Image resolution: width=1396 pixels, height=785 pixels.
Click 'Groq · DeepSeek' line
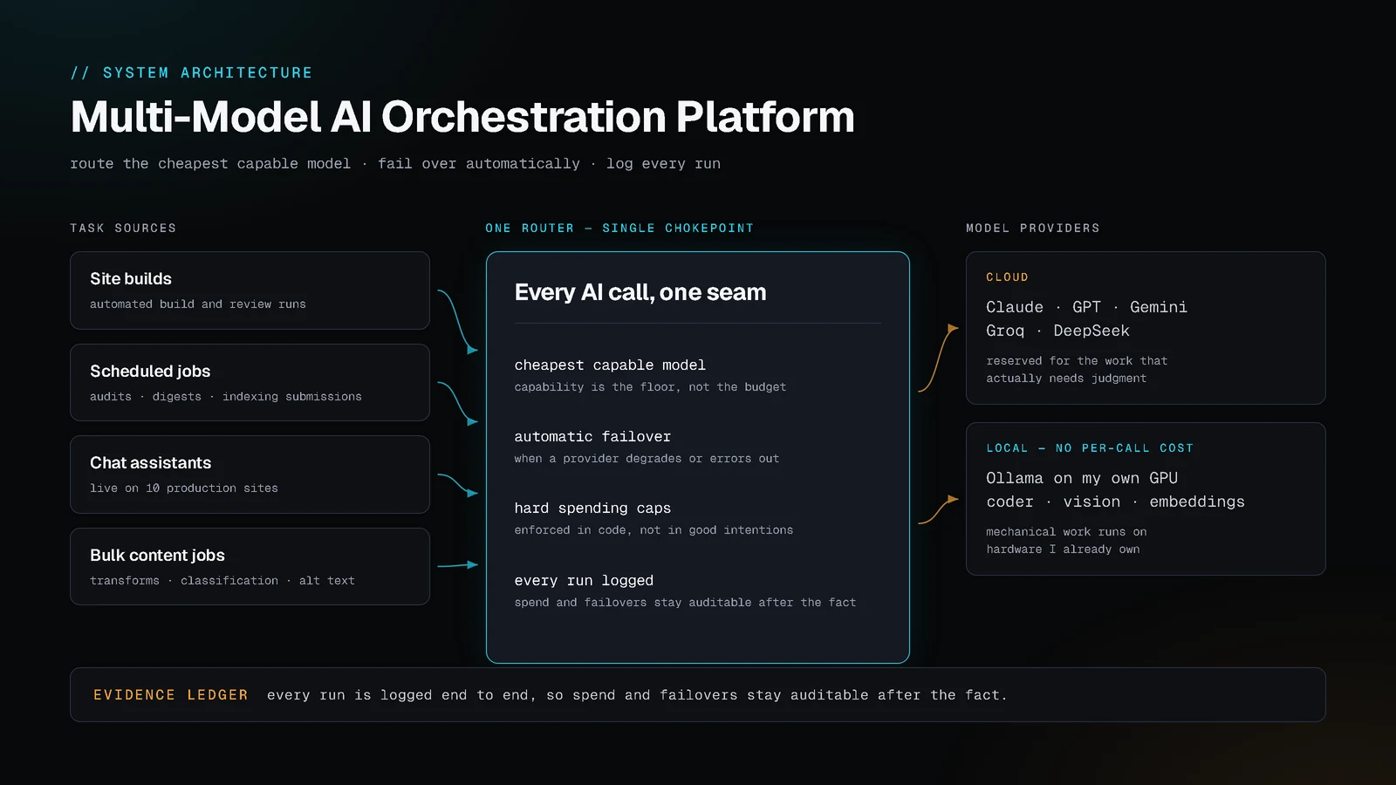pyautogui.click(x=1057, y=331)
